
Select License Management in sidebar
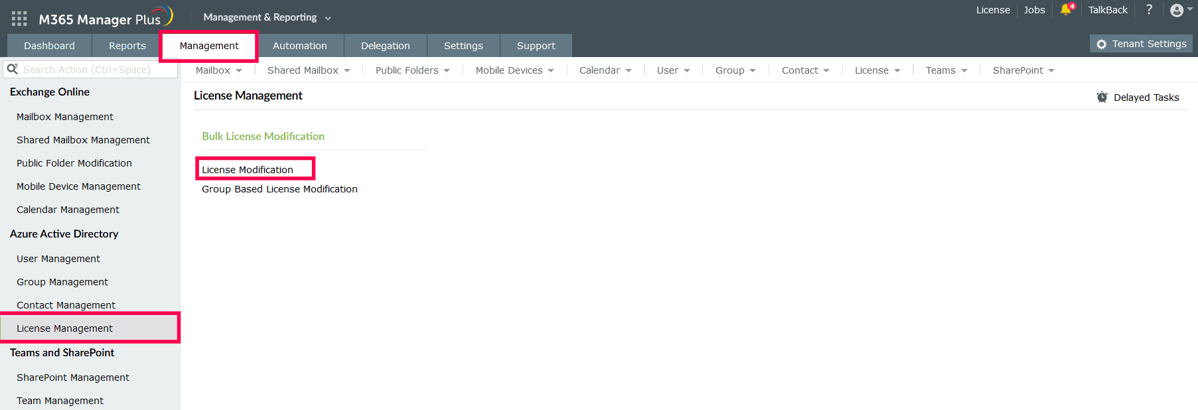(90, 328)
